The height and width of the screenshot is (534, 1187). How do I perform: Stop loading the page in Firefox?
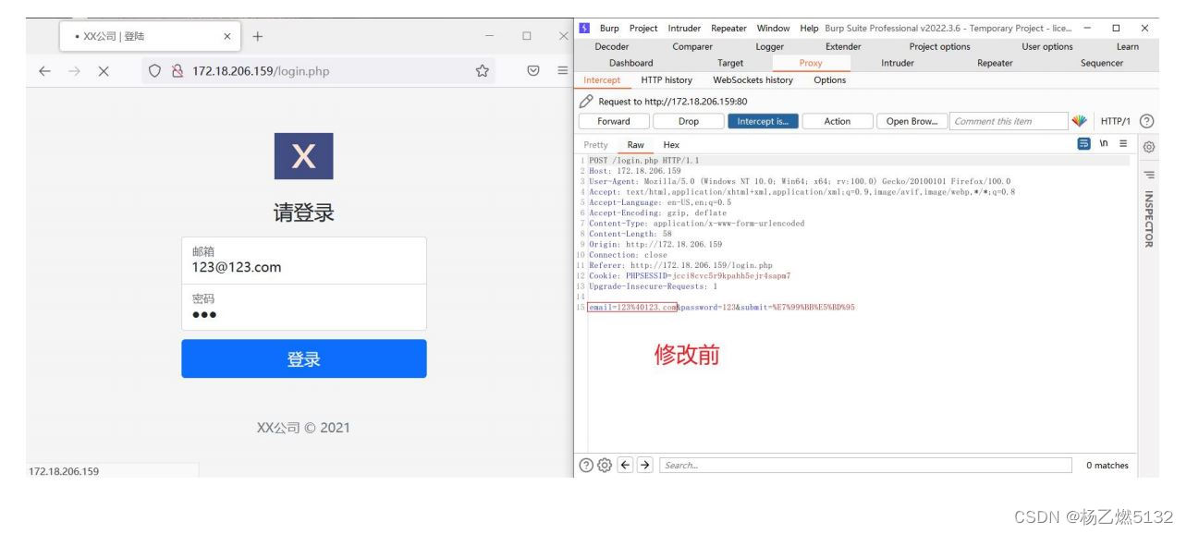tap(104, 71)
